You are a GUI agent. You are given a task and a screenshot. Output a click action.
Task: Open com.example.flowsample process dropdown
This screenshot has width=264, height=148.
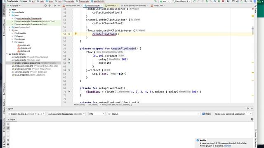click(66, 114)
